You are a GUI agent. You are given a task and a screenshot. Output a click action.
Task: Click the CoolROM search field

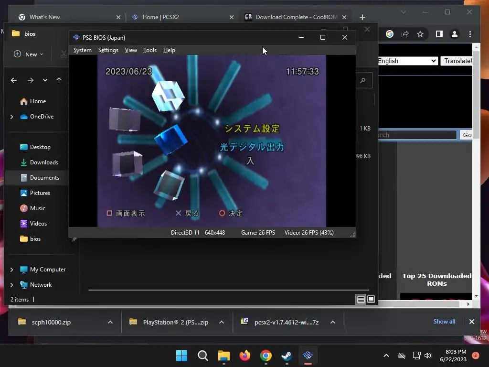point(417,135)
